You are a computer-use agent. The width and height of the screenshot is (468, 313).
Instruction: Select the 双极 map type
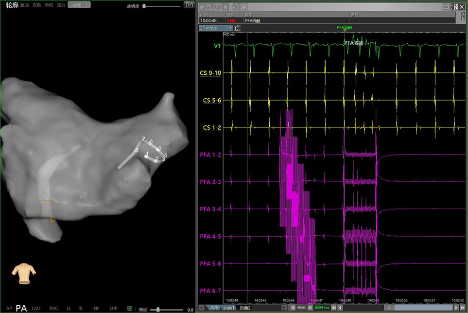coord(36,5)
